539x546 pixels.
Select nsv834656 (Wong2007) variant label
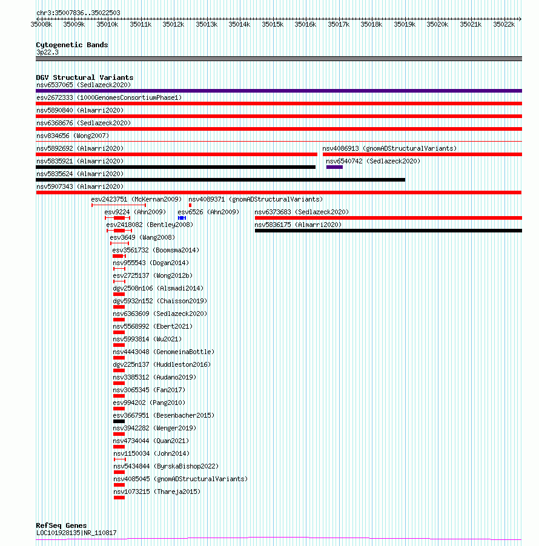pyautogui.click(x=73, y=136)
